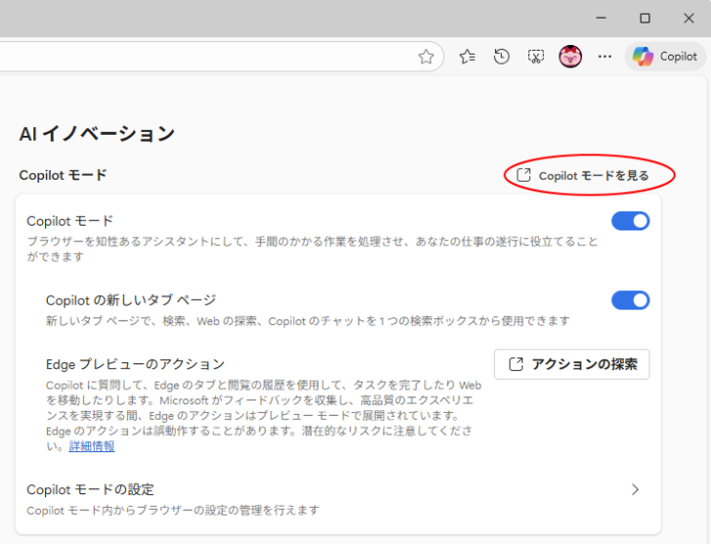Click the Copilot の新しいタブ ページ label
The width and height of the screenshot is (711, 544).
[x=131, y=300]
